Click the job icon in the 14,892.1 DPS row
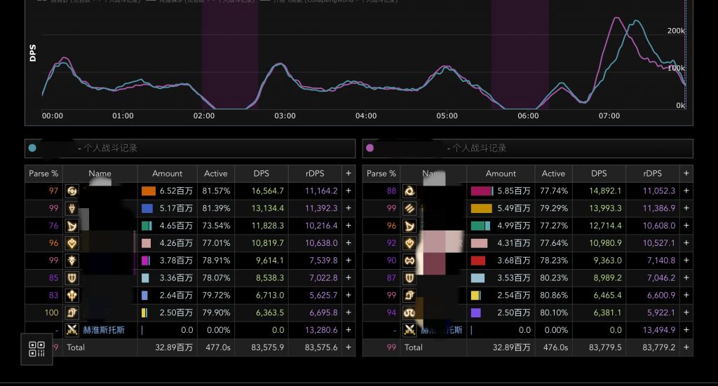This screenshot has width=718, height=386. pyautogui.click(x=409, y=191)
